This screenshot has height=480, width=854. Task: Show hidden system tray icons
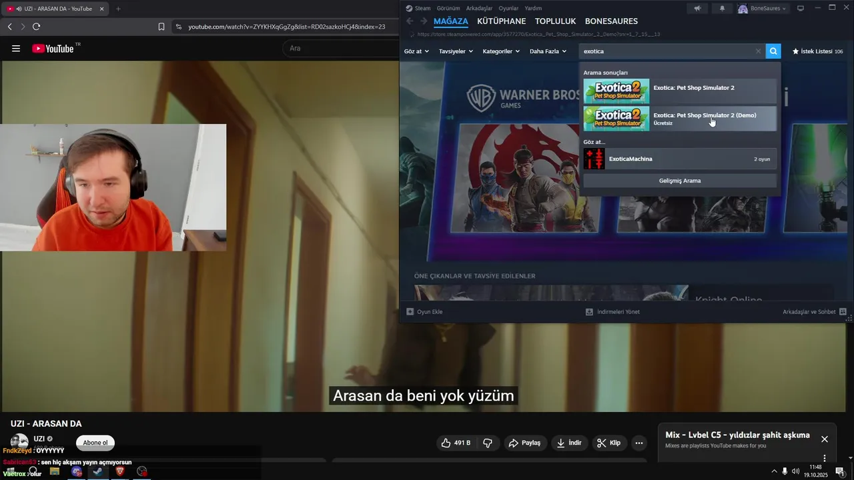[x=774, y=471]
